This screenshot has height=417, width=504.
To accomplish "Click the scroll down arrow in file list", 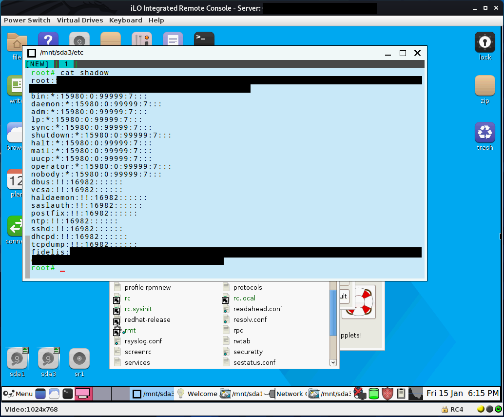I will click(x=333, y=362).
